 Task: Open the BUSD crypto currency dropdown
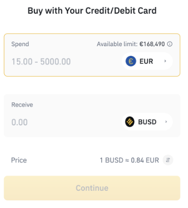coord(147,122)
